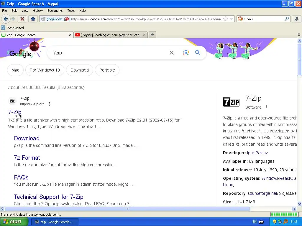Select the Portable filter chip

pos(107,70)
